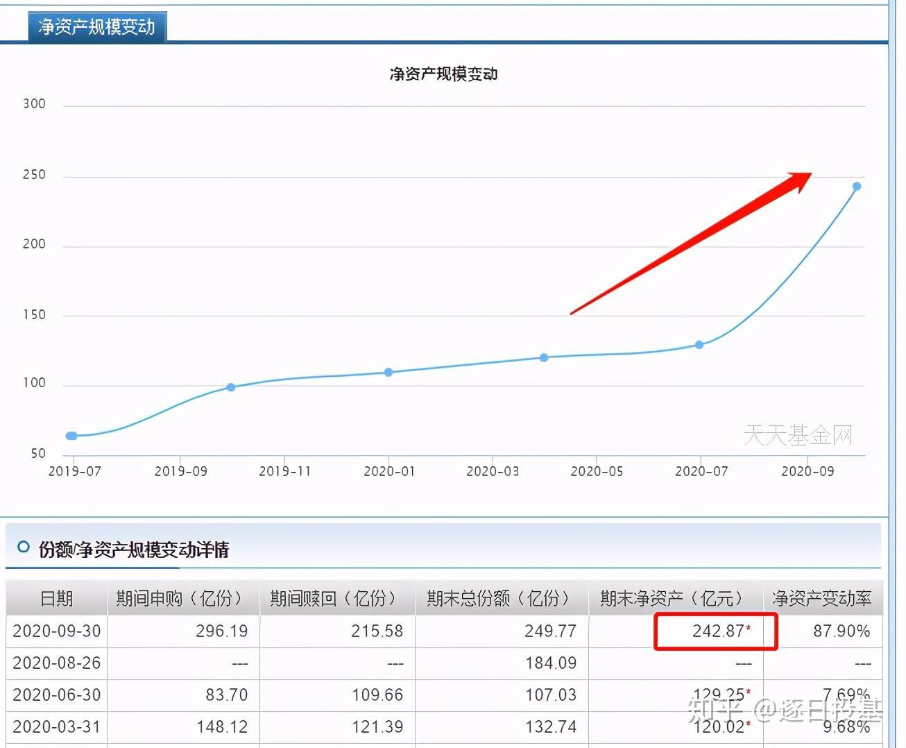Click the 期末净资产（亿元） column header
The height and width of the screenshot is (748, 906).
676,598
